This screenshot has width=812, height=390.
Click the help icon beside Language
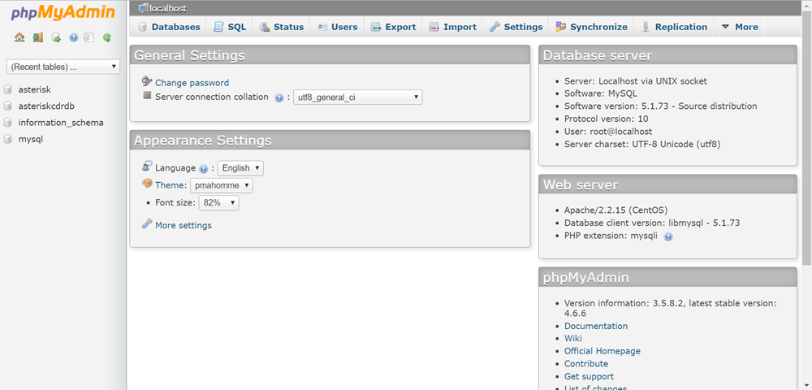click(x=204, y=168)
